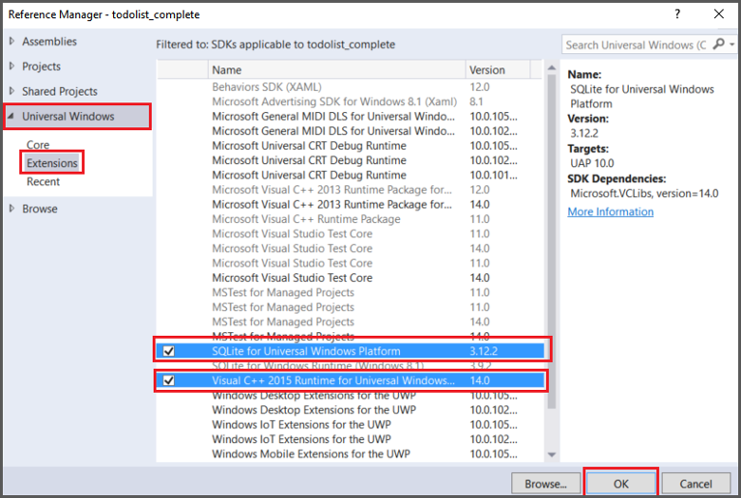Select SQLite for Windows Runtime (Windows 8.1) row
This screenshot has height=498, width=741.
click(351, 366)
